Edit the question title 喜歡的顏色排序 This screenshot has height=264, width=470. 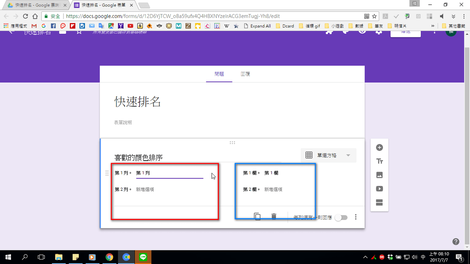point(198,158)
